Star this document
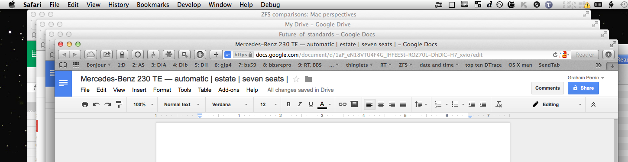 (x=296, y=79)
